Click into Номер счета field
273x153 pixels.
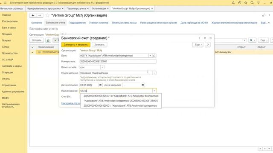118,61
